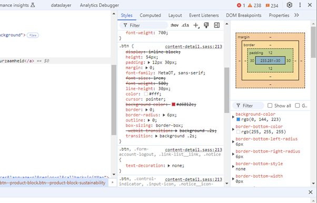Viewport: 317px width, 203px height.
Task: Click the box-sizing: border-box declaration
Action: tap(154, 126)
